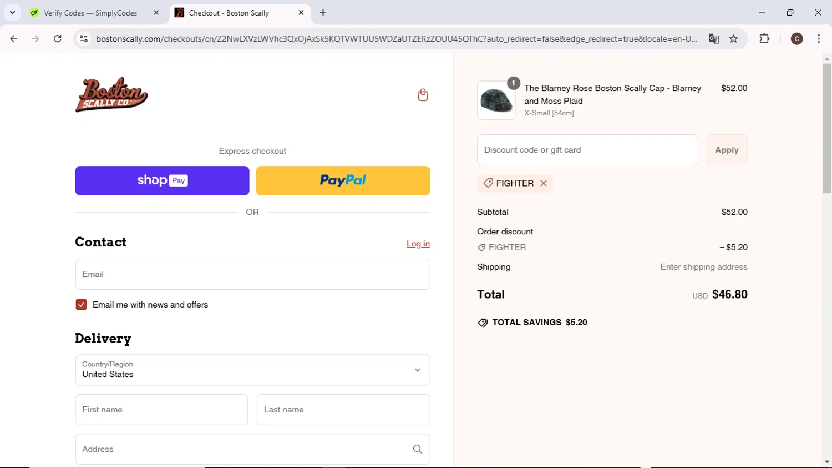Click the First name field
Viewport: 832px width, 468px height.
coord(161,410)
